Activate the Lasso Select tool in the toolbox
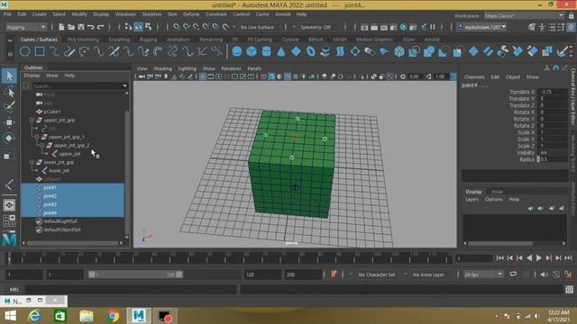Image resolution: width=577 pixels, height=324 pixels. click(x=9, y=92)
